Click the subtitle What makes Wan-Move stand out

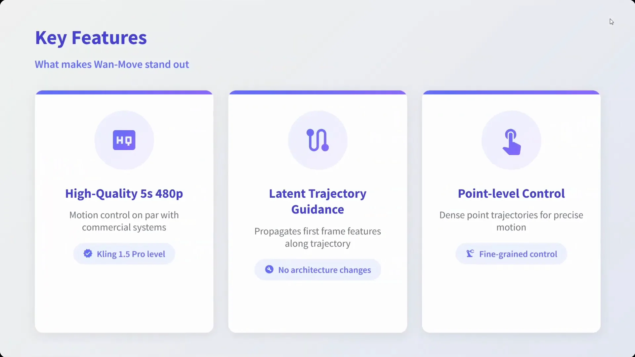coord(112,64)
